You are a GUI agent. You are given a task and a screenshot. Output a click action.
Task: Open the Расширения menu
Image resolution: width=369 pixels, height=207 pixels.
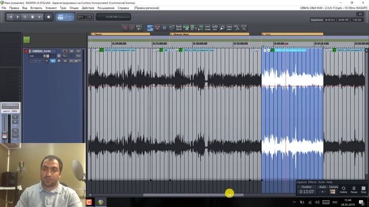click(x=106, y=7)
